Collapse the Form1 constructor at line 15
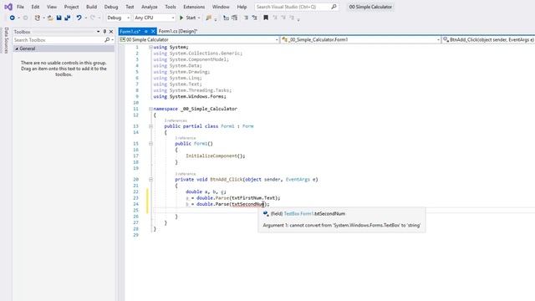The height and width of the screenshot is (301, 535). tap(150, 144)
